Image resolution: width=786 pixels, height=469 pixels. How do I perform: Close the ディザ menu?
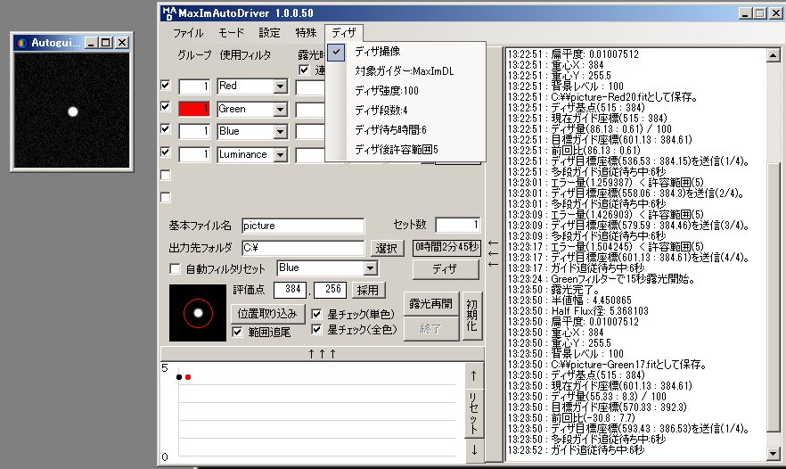(x=343, y=33)
